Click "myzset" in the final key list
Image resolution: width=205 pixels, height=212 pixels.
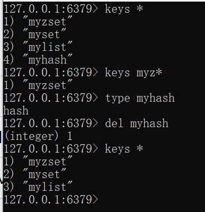[x=48, y=162]
